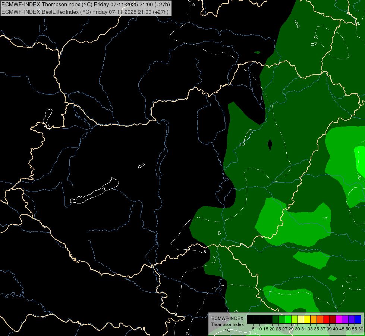Screen dimensions: 365x336
Task: Click the BestLiftedIndex title line
Action: tap(85, 12)
